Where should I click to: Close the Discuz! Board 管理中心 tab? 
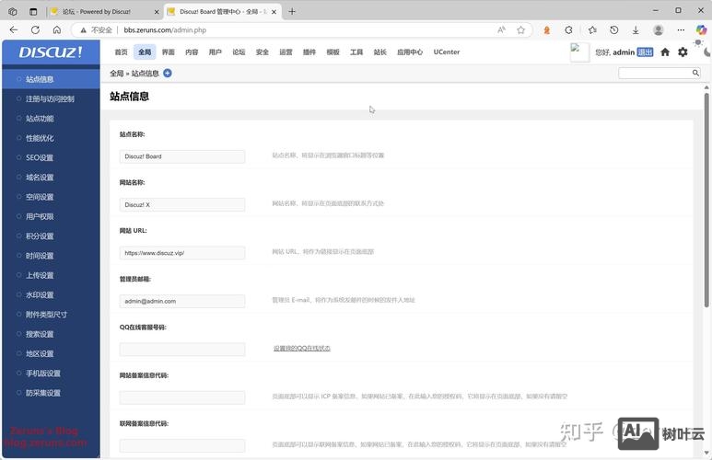pos(274,12)
